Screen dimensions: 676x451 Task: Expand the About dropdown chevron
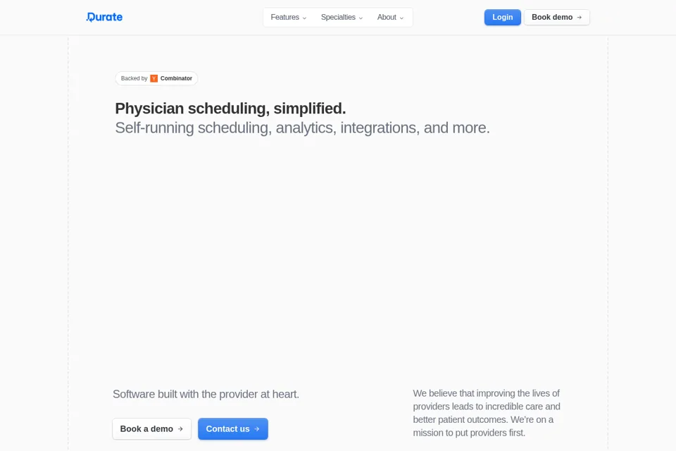pyautogui.click(x=401, y=18)
